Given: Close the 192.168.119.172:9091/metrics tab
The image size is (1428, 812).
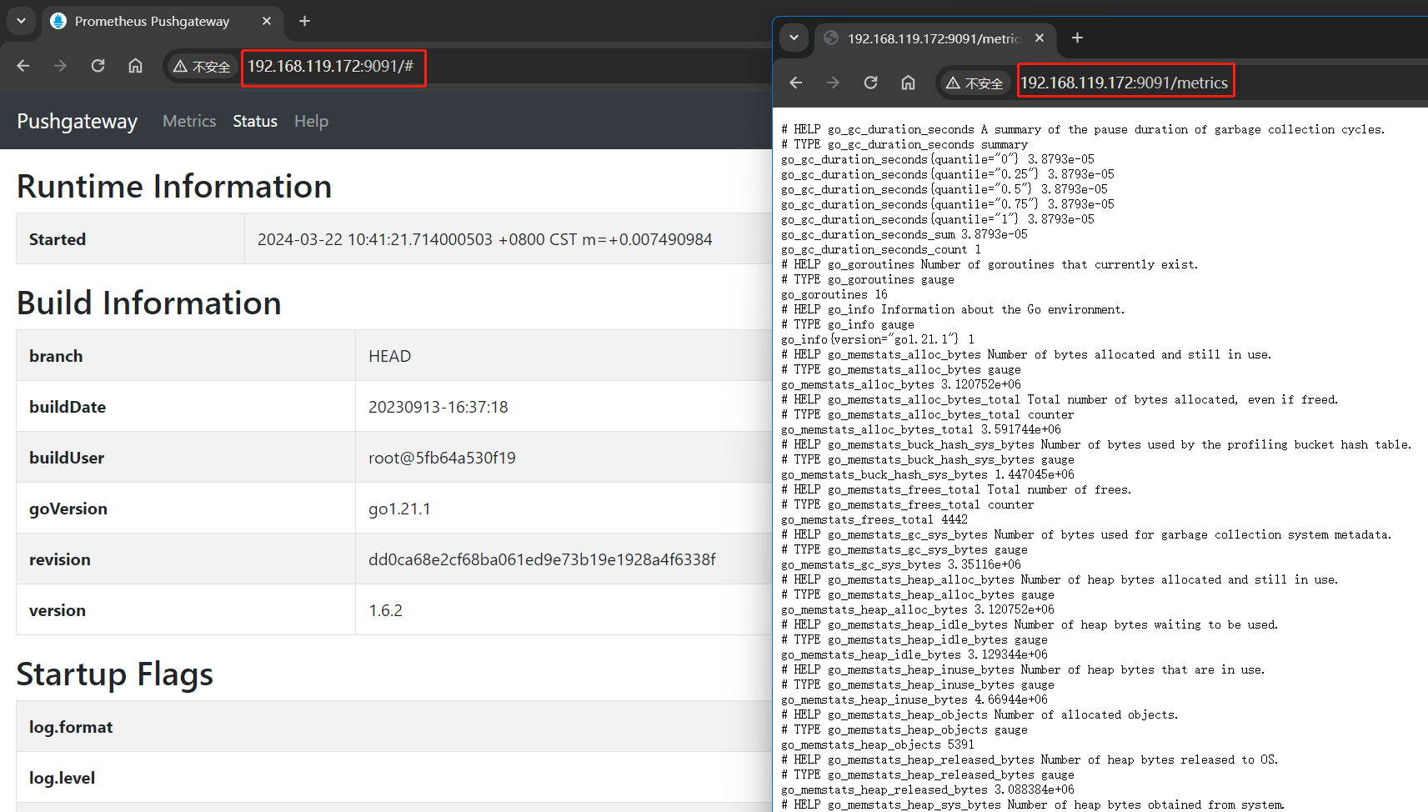Looking at the screenshot, I should click(1040, 38).
